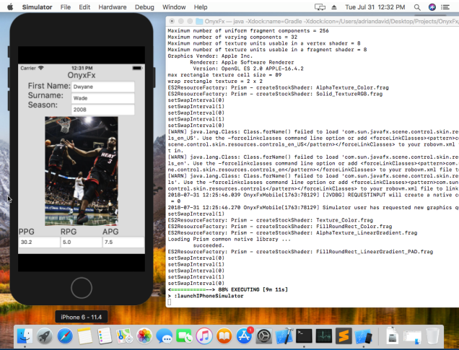The image size is (459, 350).
Task: Open Spotlight search magnifier
Action: [x=417, y=7]
